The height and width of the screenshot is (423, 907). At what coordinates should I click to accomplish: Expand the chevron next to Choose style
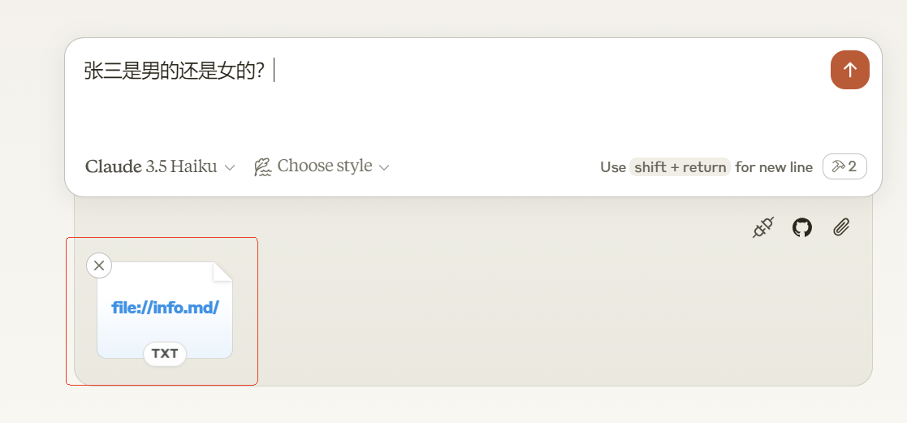click(x=384, y=167)
